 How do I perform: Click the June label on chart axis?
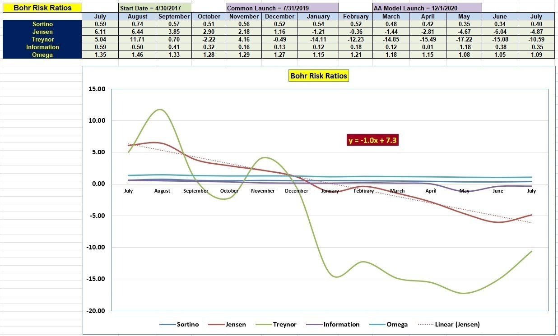(498, 191)
